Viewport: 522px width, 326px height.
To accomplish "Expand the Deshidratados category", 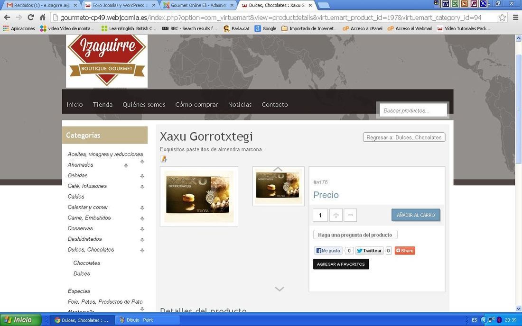I will click(142, 240).
